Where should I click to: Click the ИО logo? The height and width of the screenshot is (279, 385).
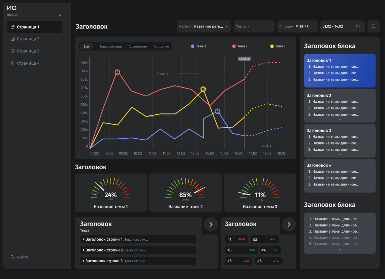tap(12, 8)
